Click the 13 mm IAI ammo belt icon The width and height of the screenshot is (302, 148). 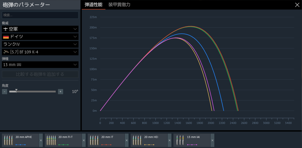pos(180,140)
